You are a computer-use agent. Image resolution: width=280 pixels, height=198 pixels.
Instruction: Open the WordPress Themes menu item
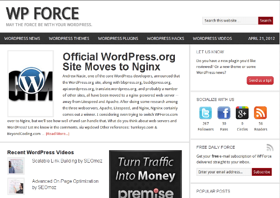(x=69, y=38)
